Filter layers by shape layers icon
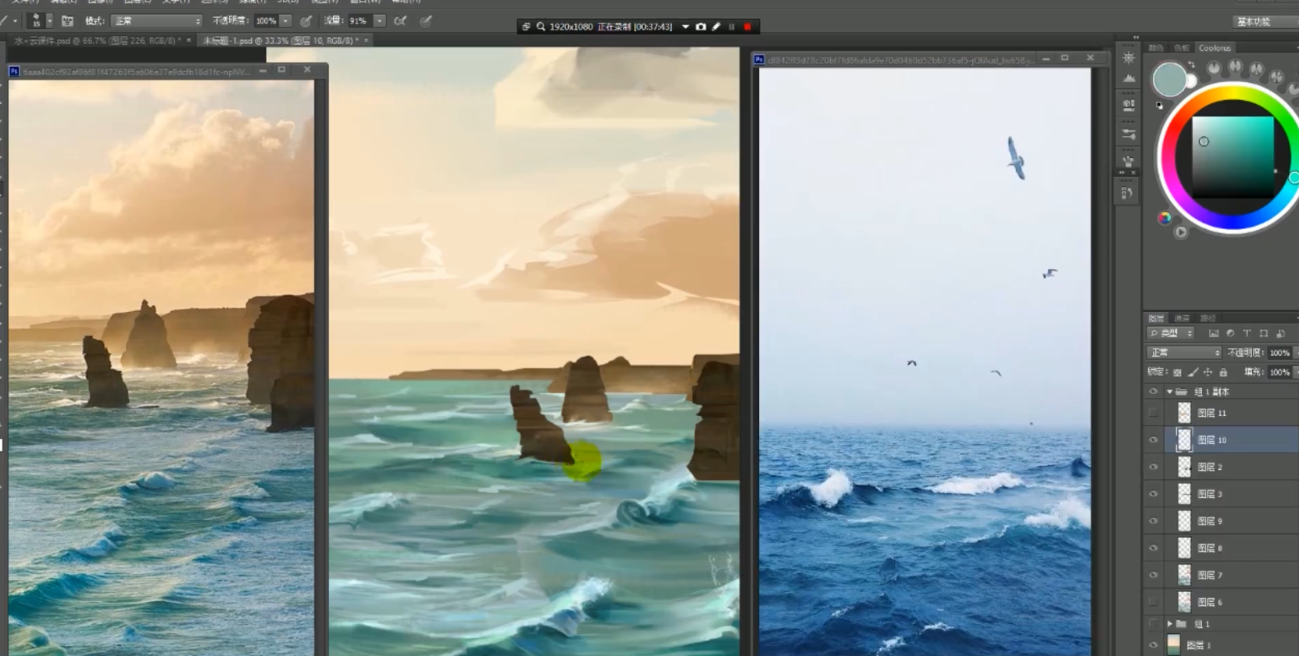1299x656 pixels. [x=1263, y=333]
